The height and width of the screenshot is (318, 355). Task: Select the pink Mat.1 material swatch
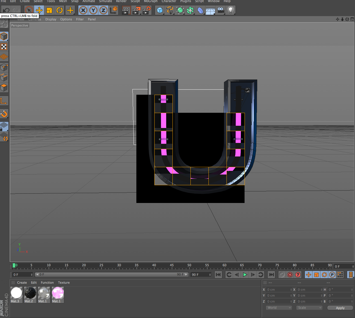coord(58,293)
